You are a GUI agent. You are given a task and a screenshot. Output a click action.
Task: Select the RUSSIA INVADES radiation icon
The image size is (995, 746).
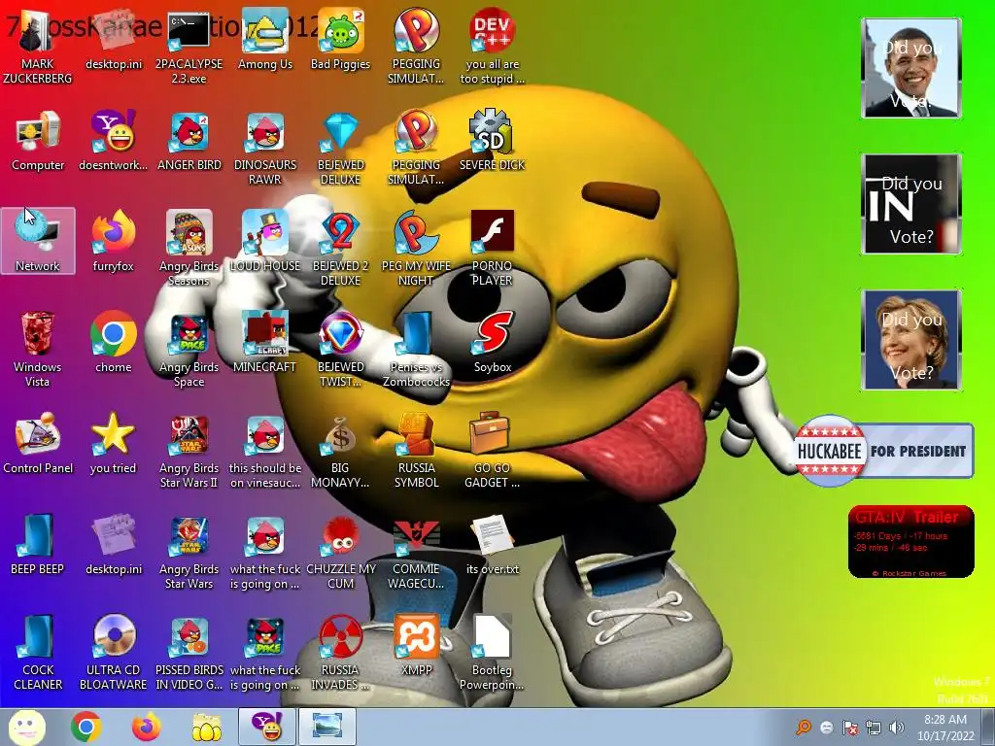click(340, 652)
